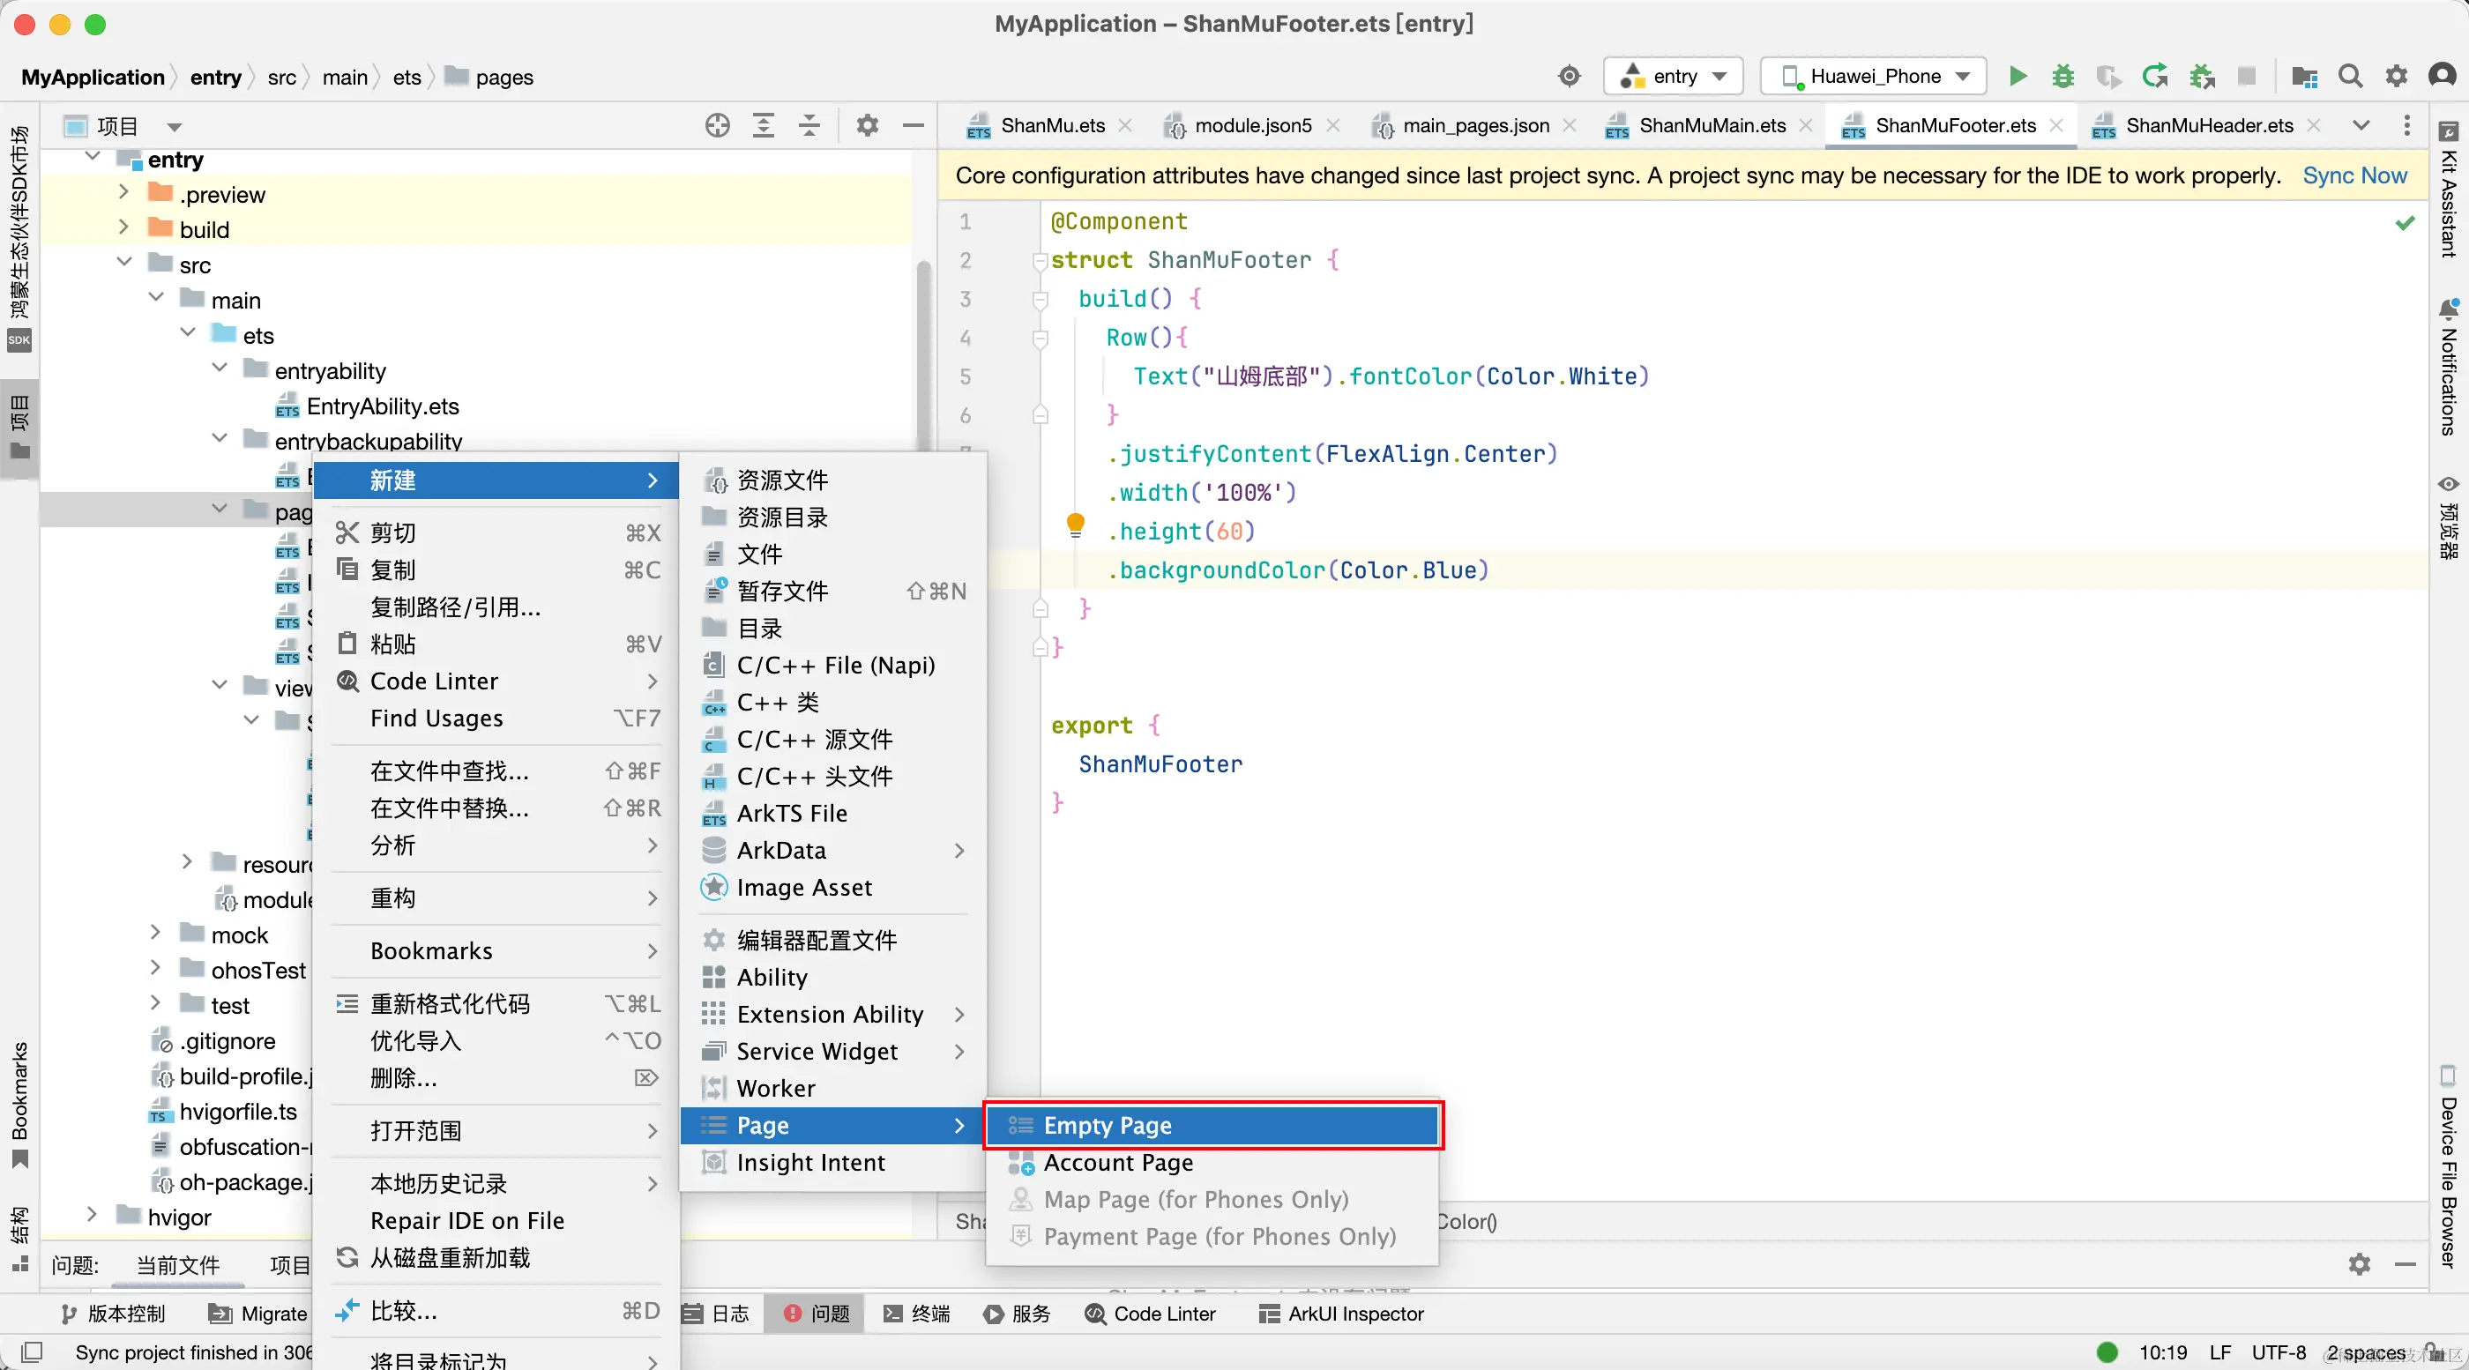The image size is (2469, 1370).
Task: Open project panel gear settings
Action: 868,125
